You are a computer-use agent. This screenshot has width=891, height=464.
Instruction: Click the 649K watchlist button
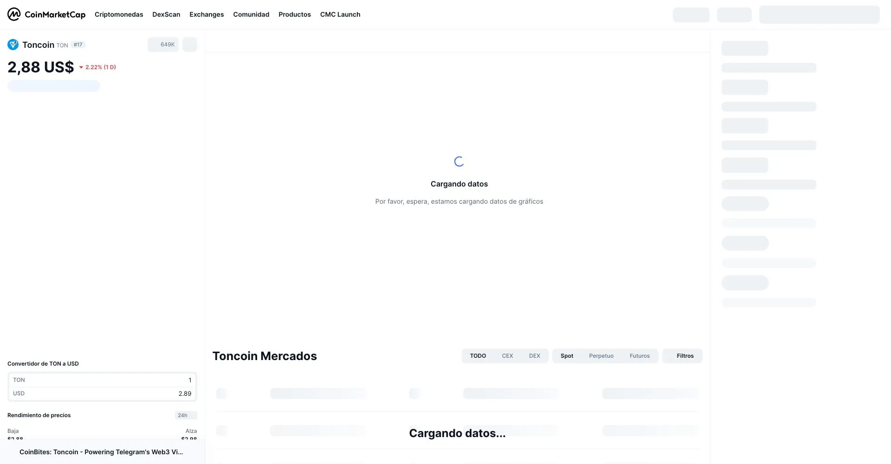click(163, 45)
